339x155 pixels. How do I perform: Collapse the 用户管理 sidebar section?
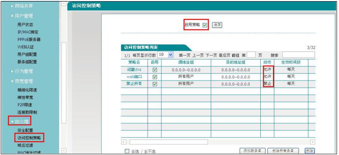click(x=22, y=16)
